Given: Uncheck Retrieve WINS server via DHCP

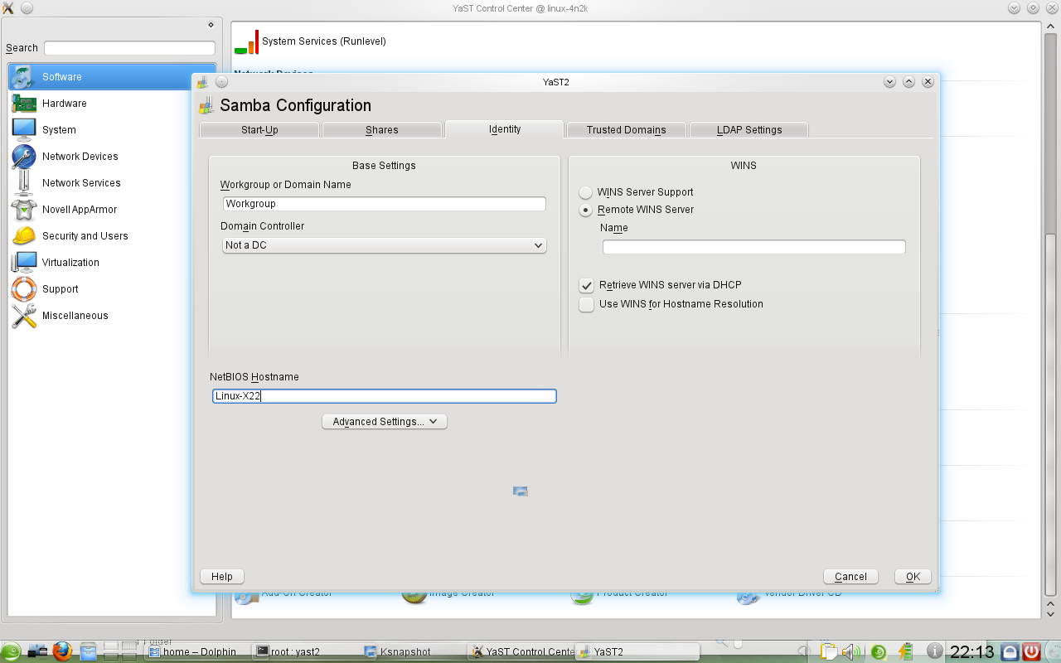Looking at the screenshot, I should click(x=586, y=285).
